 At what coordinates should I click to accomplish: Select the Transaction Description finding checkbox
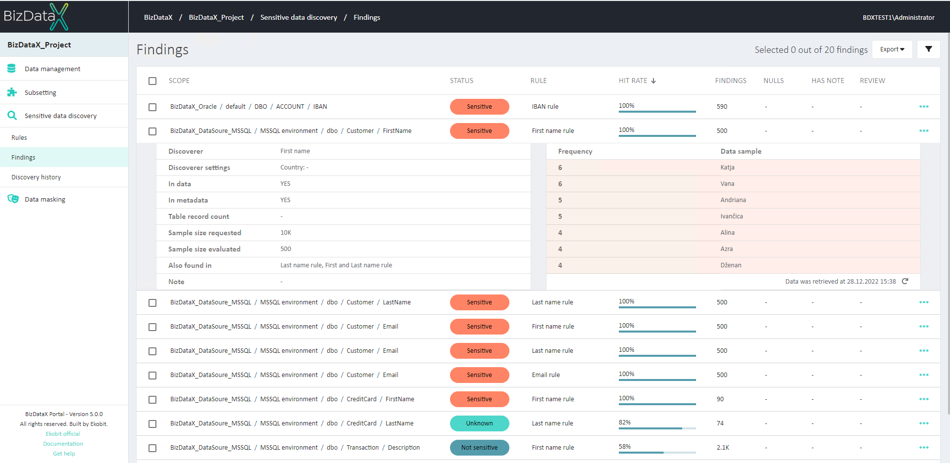point(152,448)
